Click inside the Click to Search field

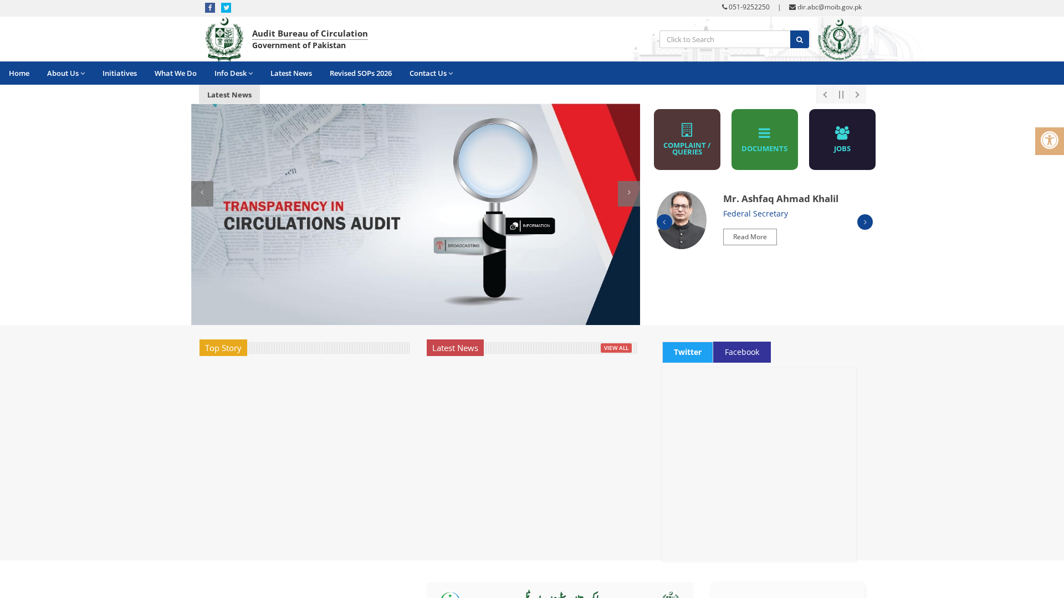coord(725,39)
